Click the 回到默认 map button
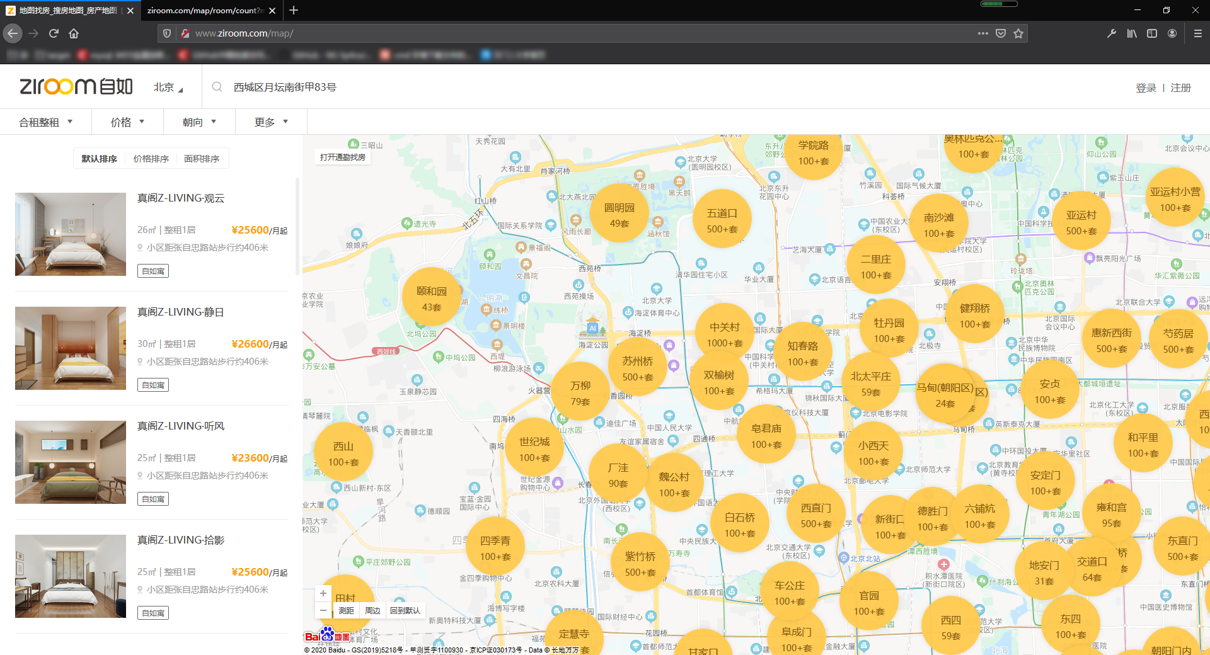Screen dimensions: 1210x655 pos(405,610)
